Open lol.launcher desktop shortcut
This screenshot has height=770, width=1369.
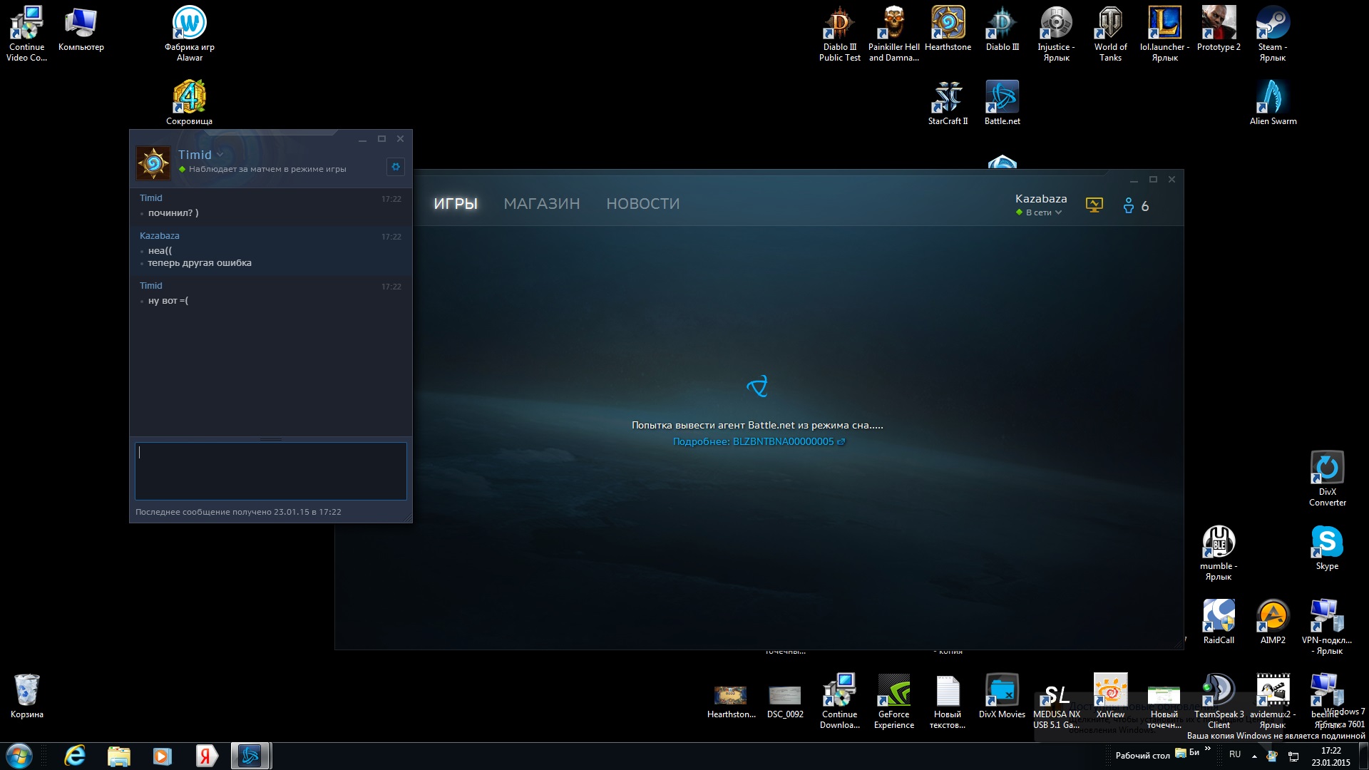click(1165, 34)
